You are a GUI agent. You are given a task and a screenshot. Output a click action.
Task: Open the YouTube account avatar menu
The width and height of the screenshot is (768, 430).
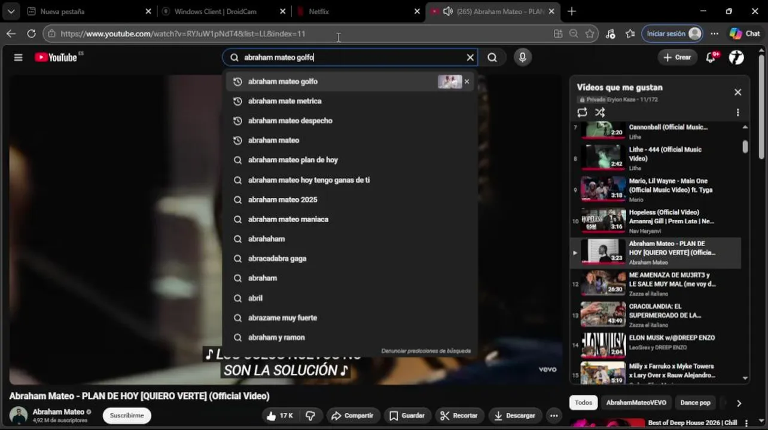click(737, 57)
